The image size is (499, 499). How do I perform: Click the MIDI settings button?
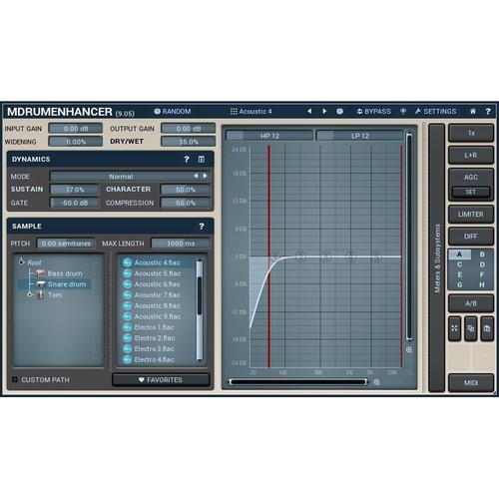click(471, 383)
